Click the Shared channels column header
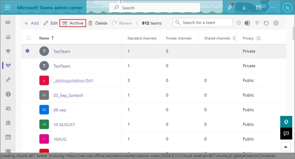Viewport: 295px width, 159px height. pyautogui.click(x=217, y=38)
